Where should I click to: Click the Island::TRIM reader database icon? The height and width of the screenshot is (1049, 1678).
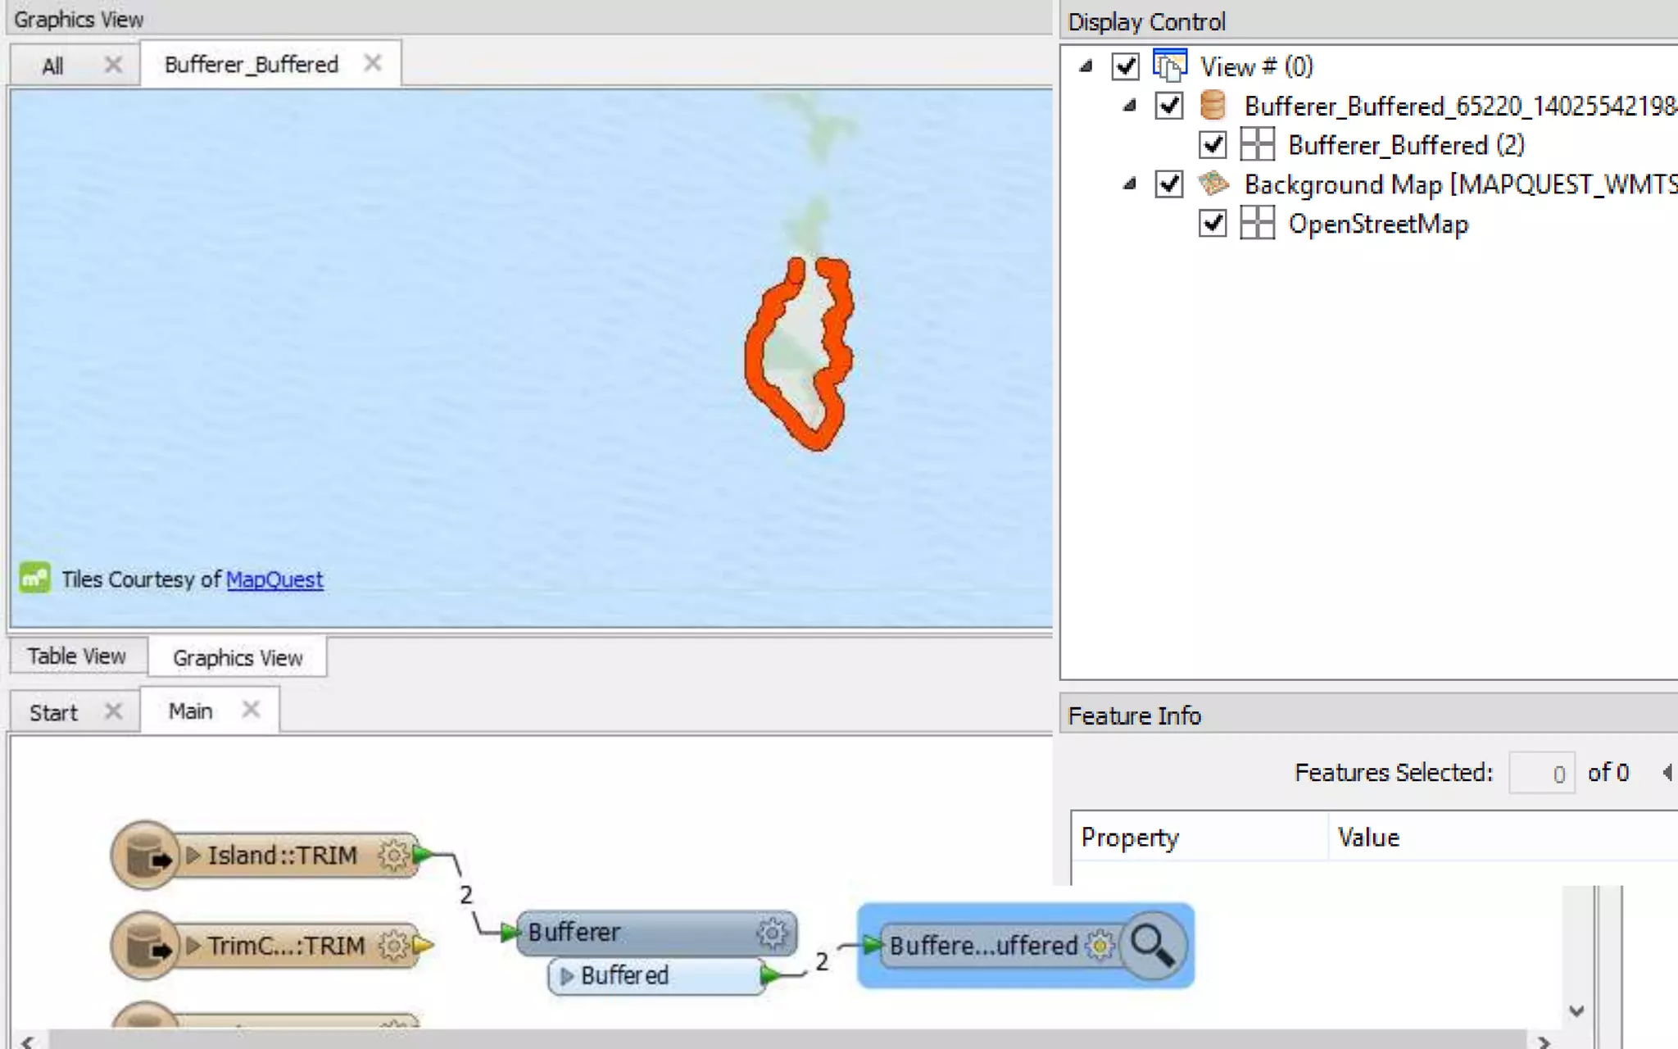click(147, 856)
